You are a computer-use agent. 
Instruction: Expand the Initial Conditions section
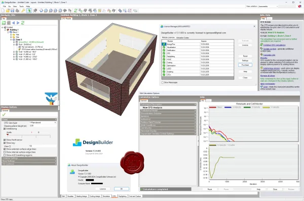coord(168,125)
